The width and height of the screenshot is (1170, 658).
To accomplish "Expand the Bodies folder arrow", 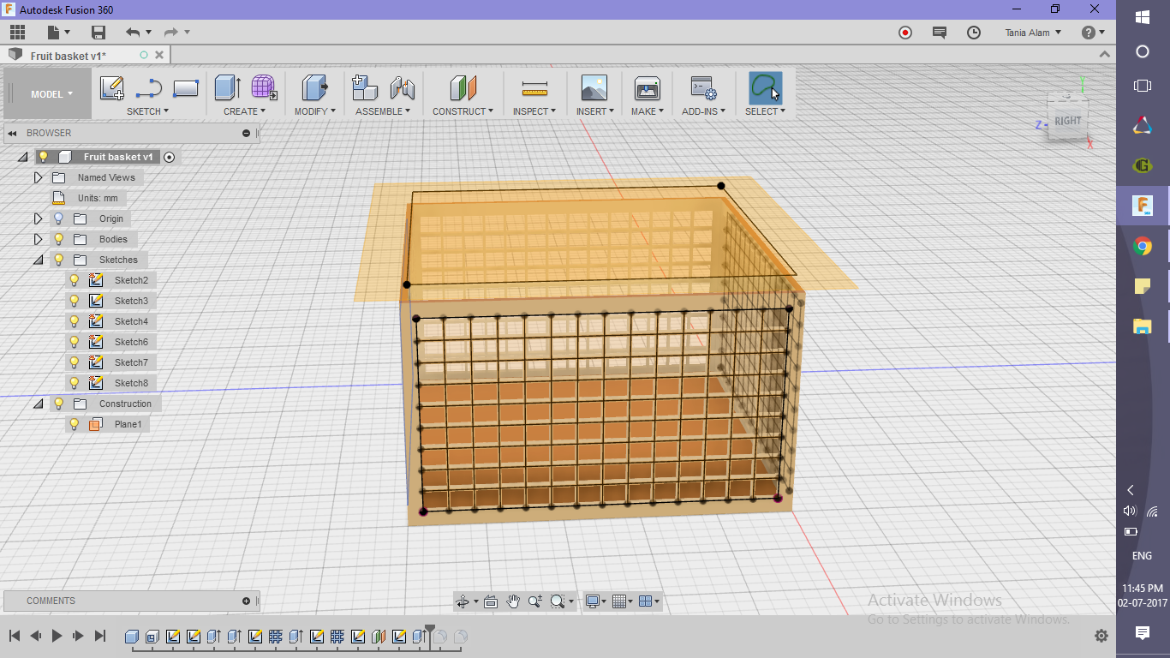I will tap(38, 239).
